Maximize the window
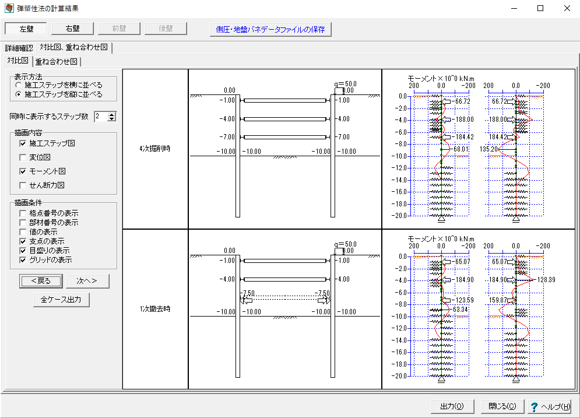 tap(540, 8)
